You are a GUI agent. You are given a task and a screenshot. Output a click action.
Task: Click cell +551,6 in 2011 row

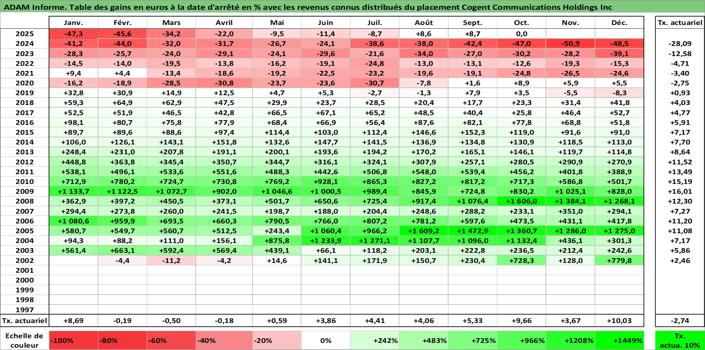click(224, 172)
